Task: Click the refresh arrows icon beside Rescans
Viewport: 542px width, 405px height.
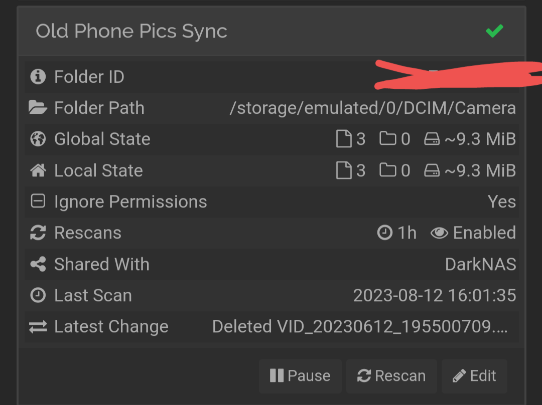Action: (38, 233)
